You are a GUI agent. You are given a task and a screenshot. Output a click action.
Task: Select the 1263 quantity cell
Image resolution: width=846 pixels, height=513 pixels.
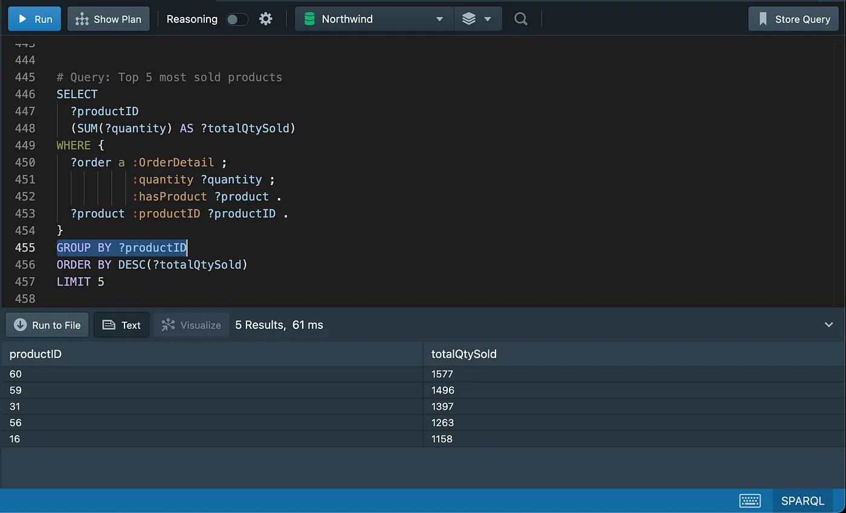(633, 423)
